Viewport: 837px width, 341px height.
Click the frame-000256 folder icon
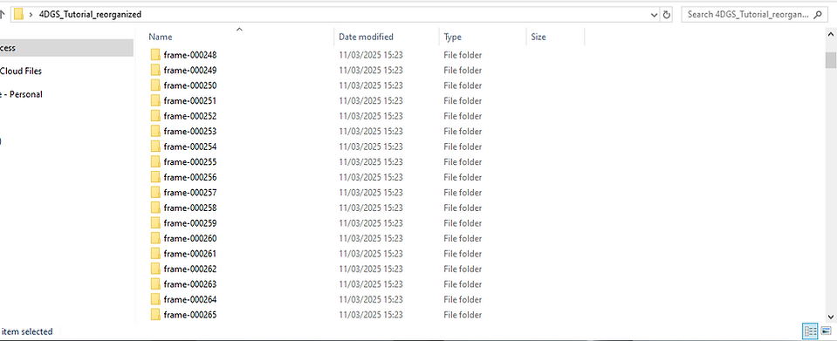155,177
